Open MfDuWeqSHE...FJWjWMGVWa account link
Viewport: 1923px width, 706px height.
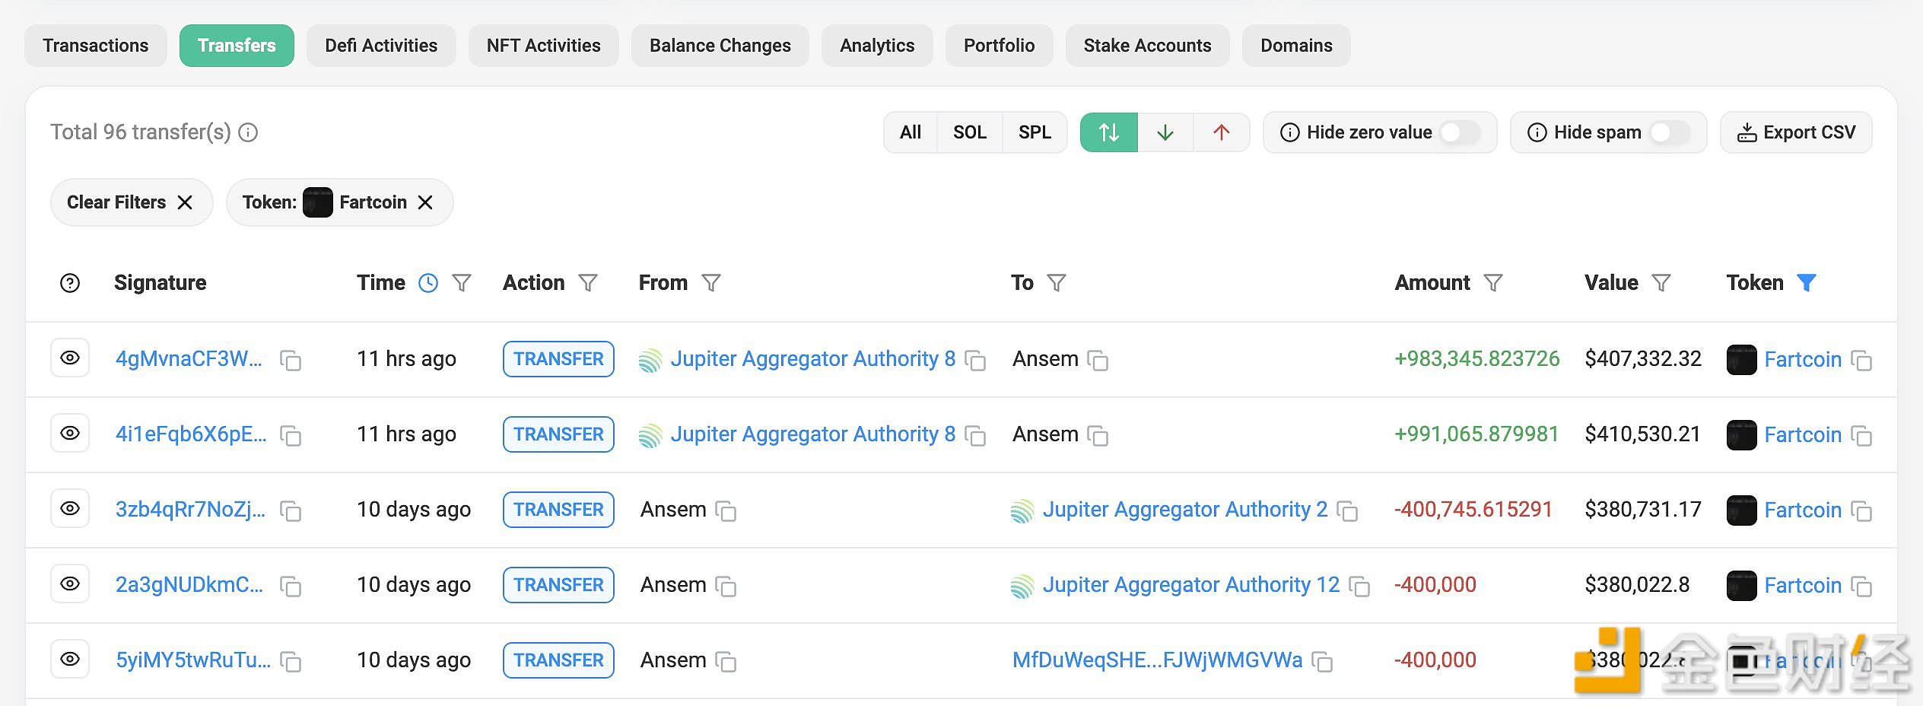click(x=1157, y=660)
